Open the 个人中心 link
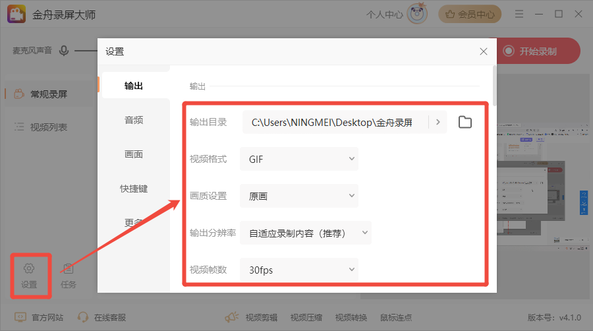 point(384,15)
